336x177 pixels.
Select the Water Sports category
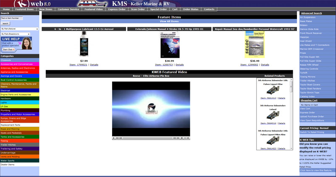pyautogui.click(x=19, y=161)
